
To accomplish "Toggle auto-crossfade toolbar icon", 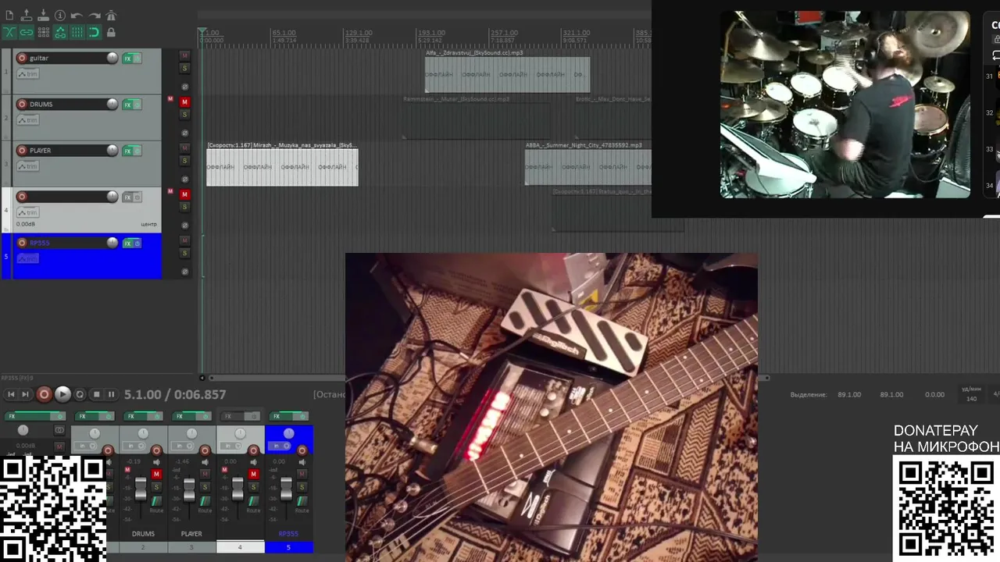I will click(9, 32).
